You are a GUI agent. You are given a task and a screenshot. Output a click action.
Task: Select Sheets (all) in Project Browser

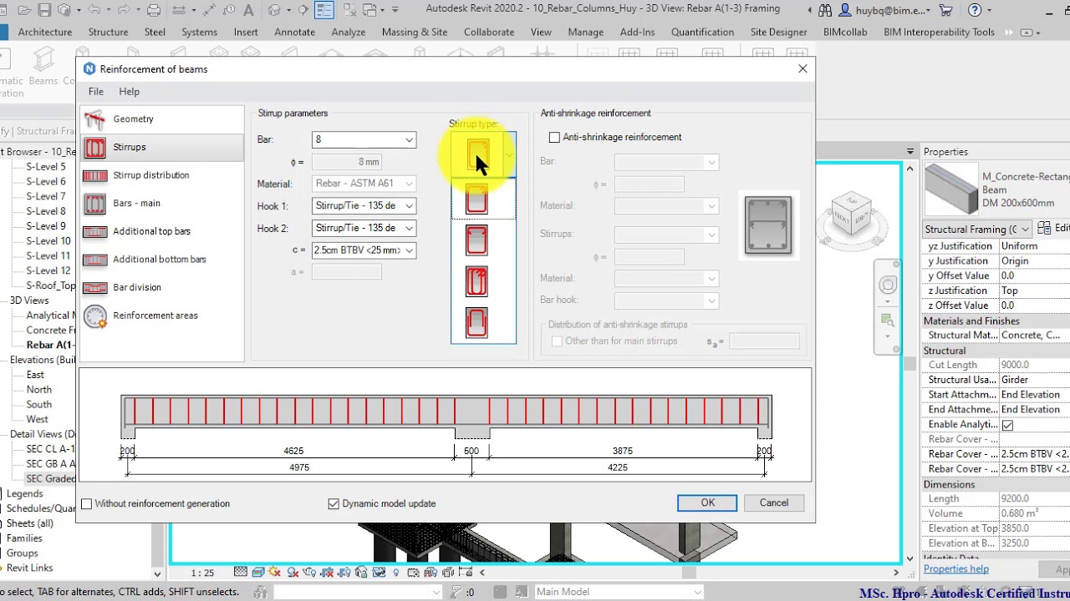coord(29,523)
